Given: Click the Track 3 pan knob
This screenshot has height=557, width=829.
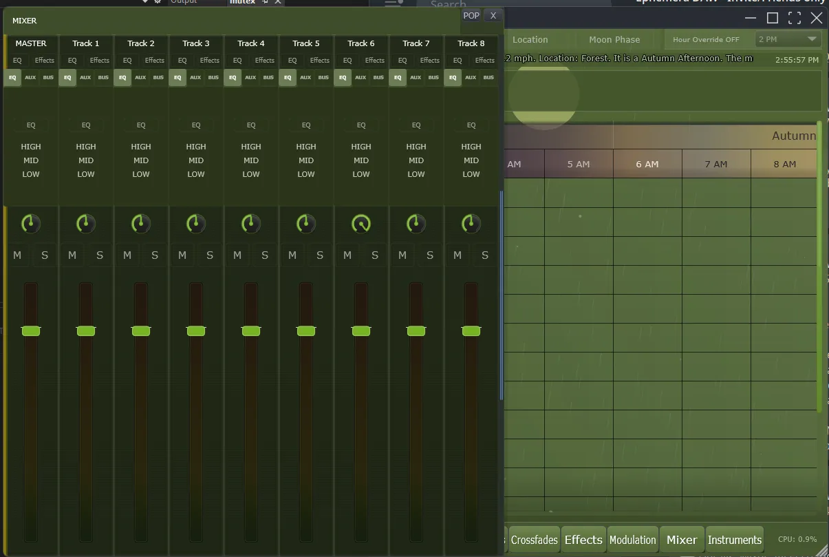Looking at the screenshot, I should (x=196, y=223).
